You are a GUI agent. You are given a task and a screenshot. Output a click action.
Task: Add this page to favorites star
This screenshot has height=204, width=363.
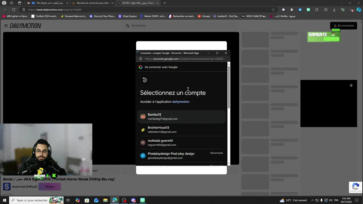[273, 10]
